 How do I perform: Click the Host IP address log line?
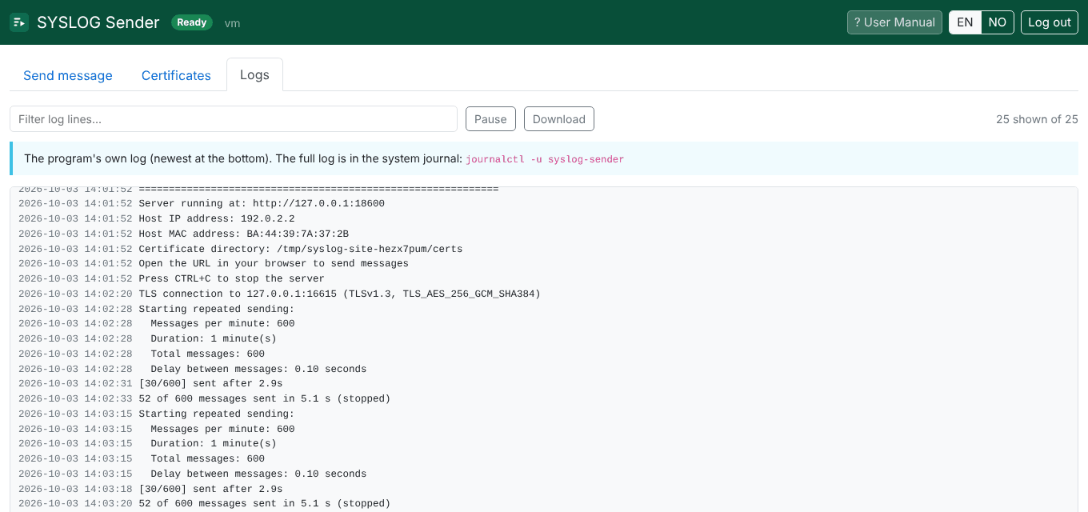click(157, 218)
